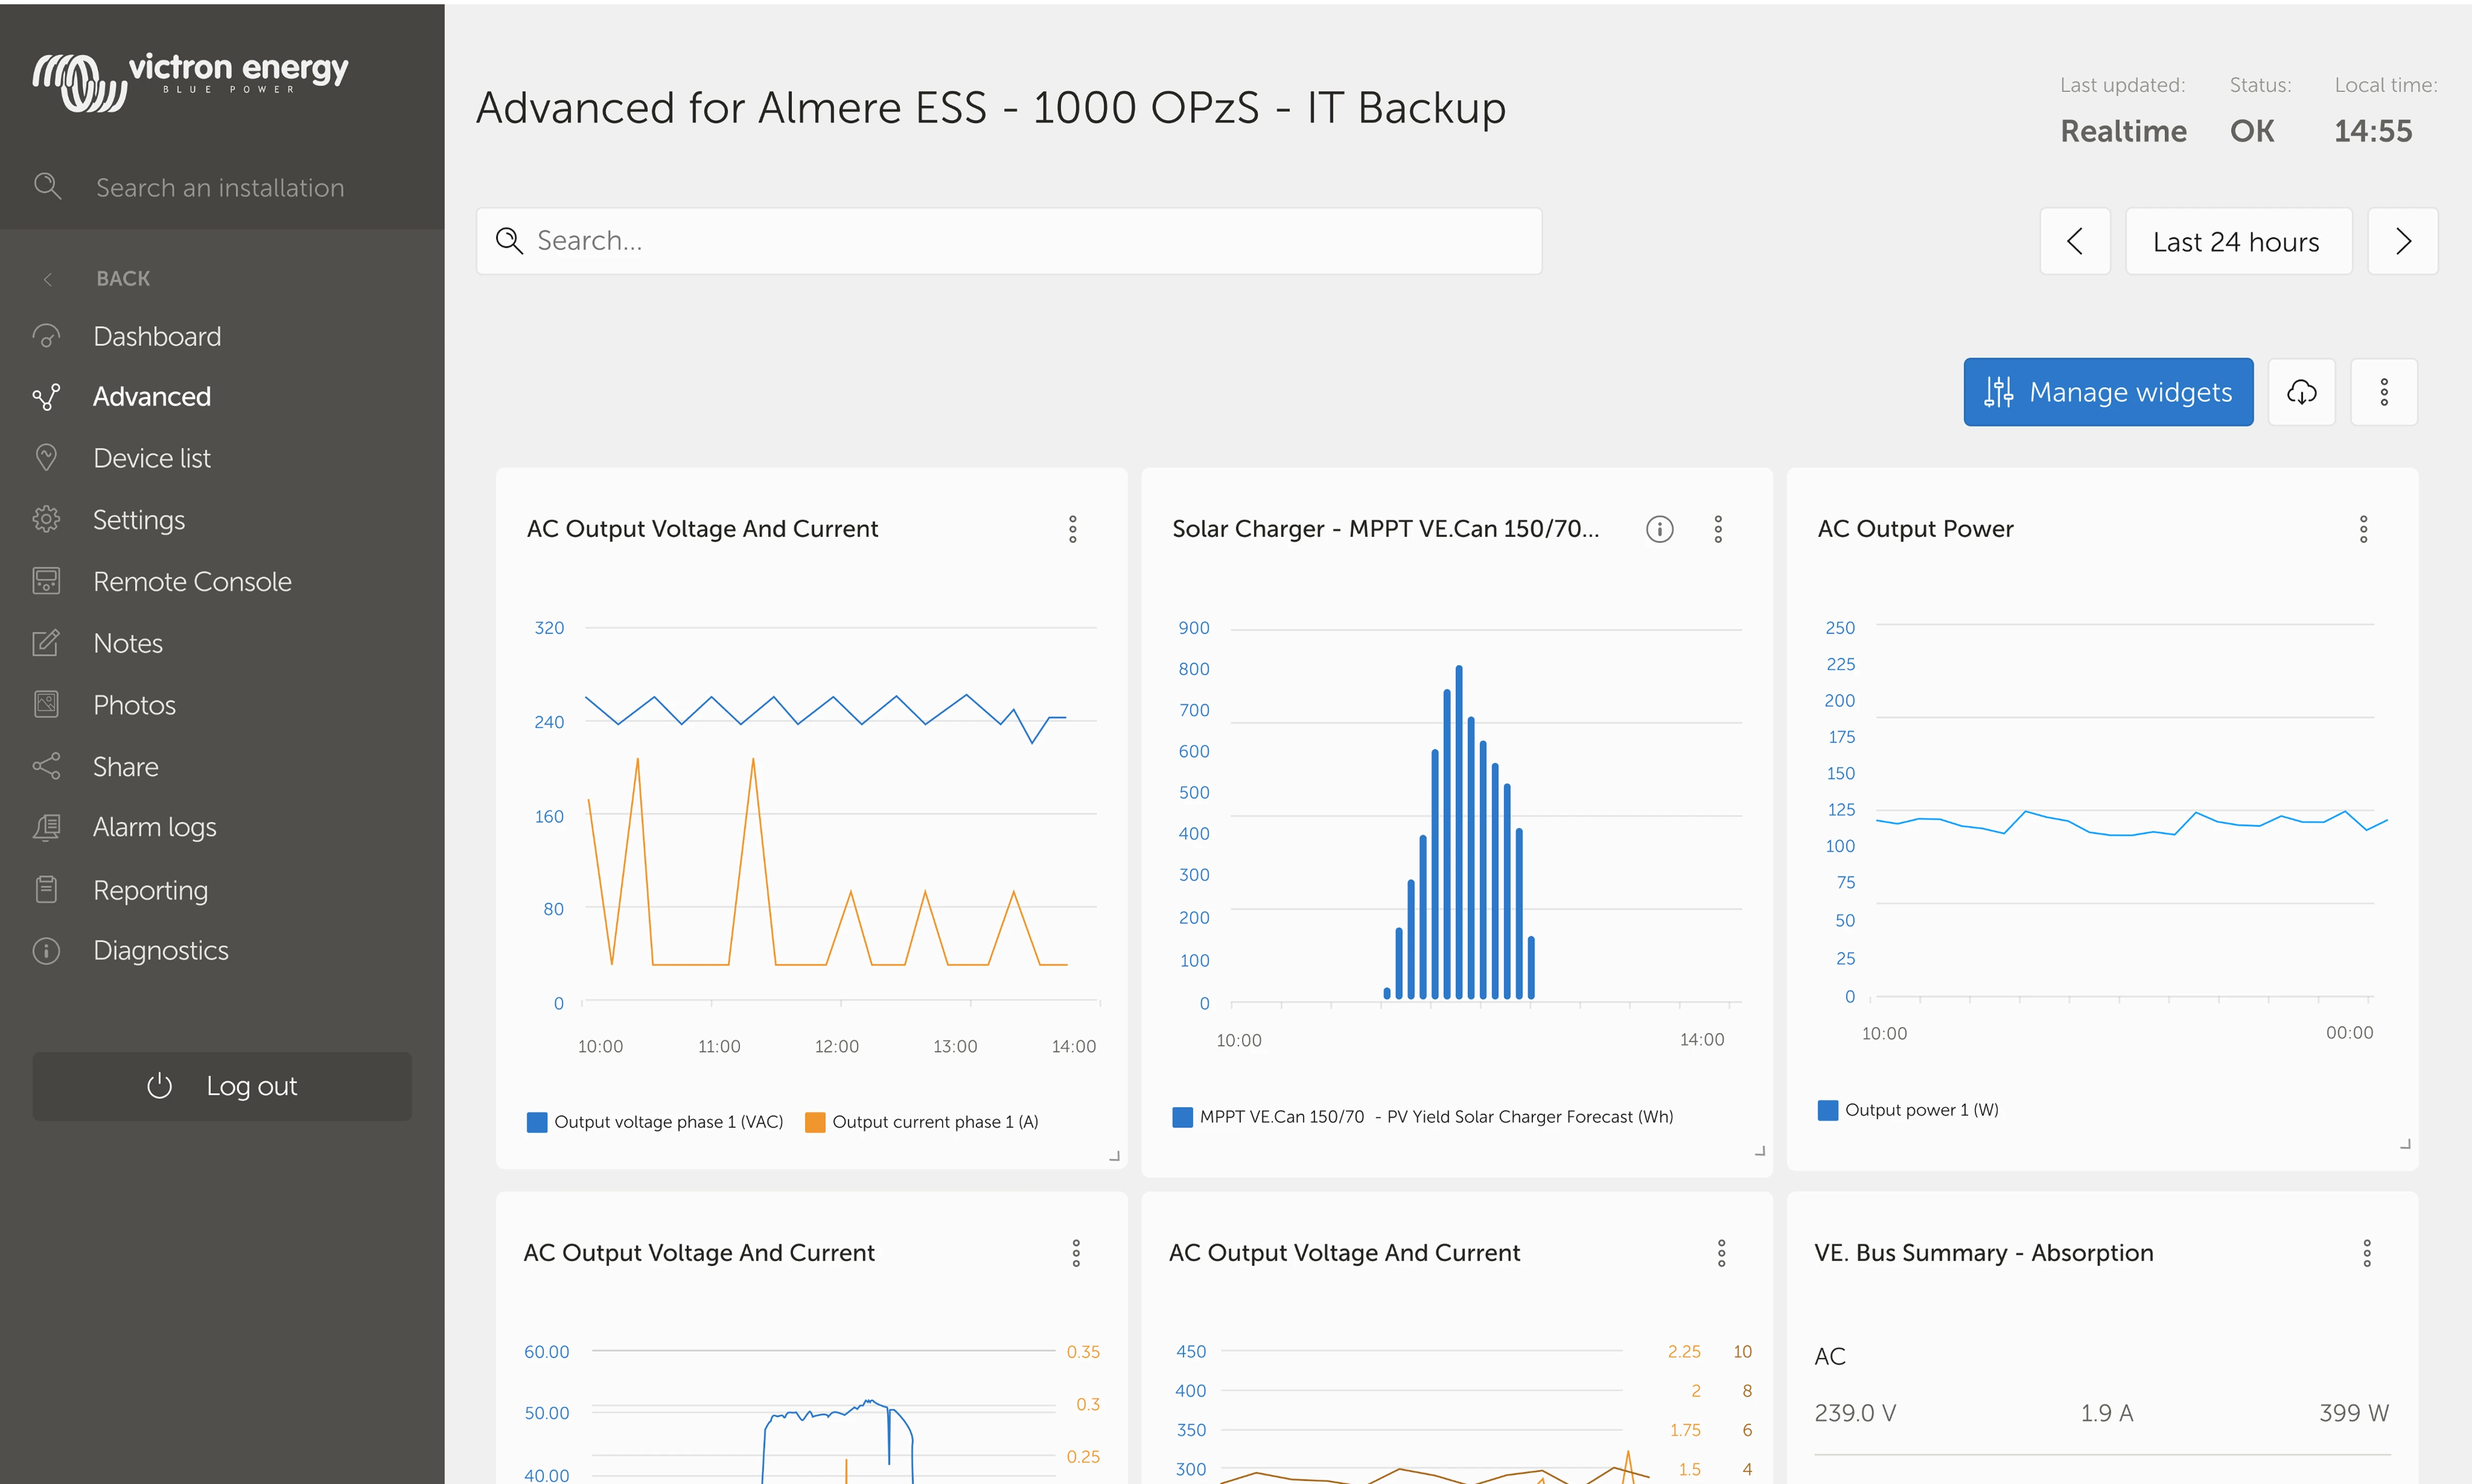
Task: Click the 239.0 V value in VE. Bus Summary
Action: coord(1855,1413)
